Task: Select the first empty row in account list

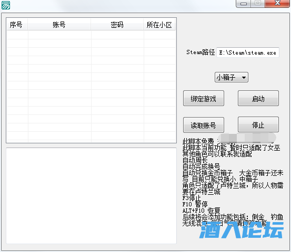Action: pyautogui.click(x=91, y=35)
